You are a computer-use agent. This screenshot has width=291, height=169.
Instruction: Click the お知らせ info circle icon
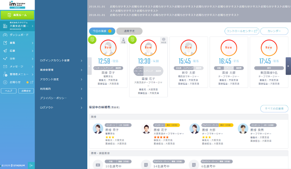click(5, 82)
